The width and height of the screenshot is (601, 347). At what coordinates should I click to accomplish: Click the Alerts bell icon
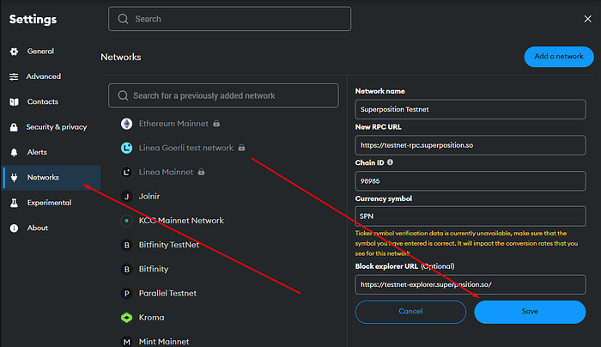[14, 153]
